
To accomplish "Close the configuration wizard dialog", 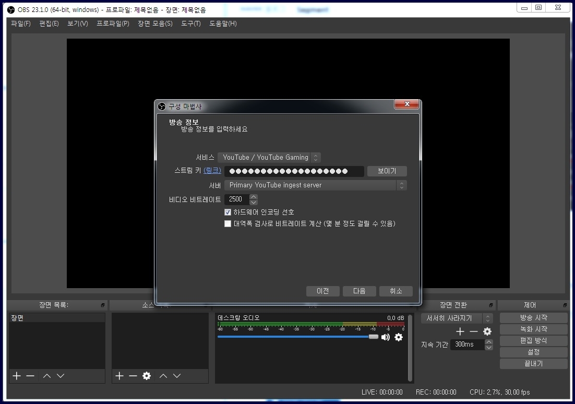I will click(406, 104).
